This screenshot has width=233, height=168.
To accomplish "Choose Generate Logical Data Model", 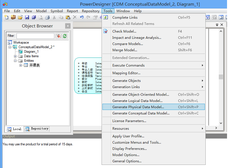I will coord(154,101).
